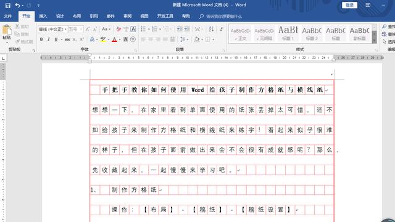Click the Increase Font Size icon
Image resolution: width=395 pixels, height=222 pixels.
[88, 29]
